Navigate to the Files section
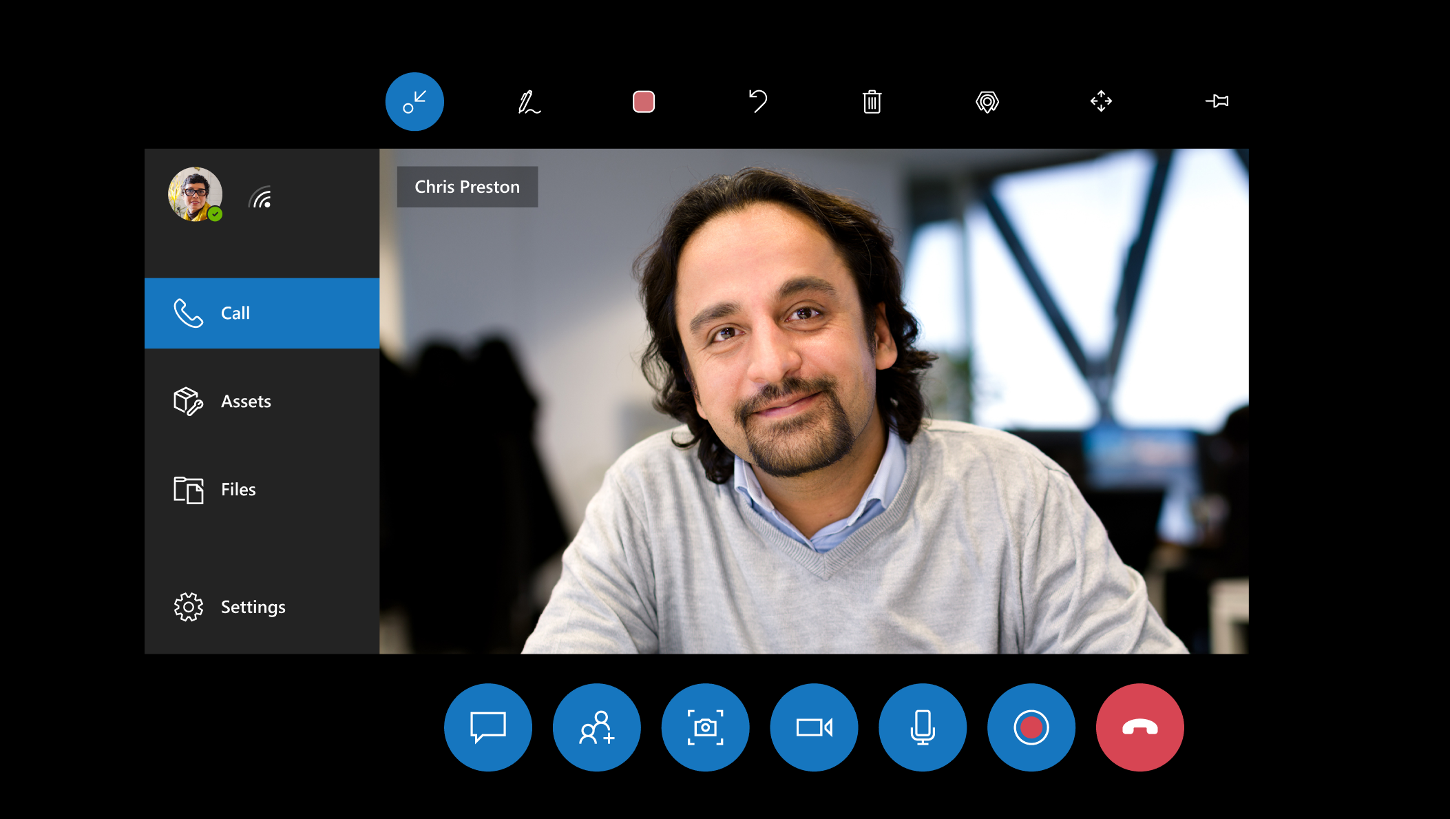The image size is (1450, 819). 263,489
